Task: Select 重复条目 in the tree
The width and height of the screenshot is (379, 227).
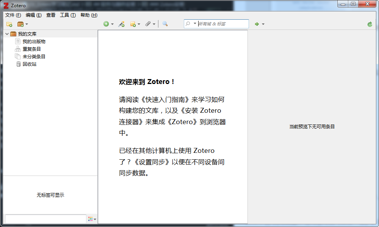Action: 32,49
